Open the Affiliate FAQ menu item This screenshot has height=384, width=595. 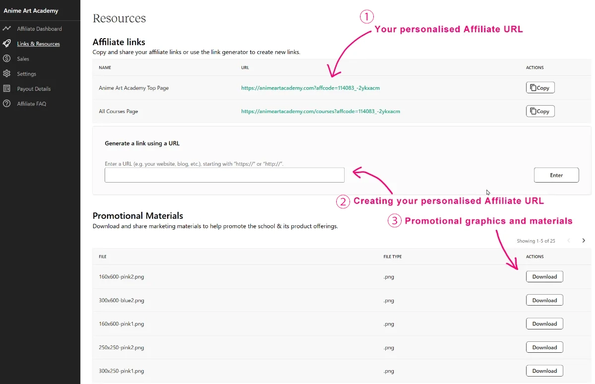pos(32,104)
